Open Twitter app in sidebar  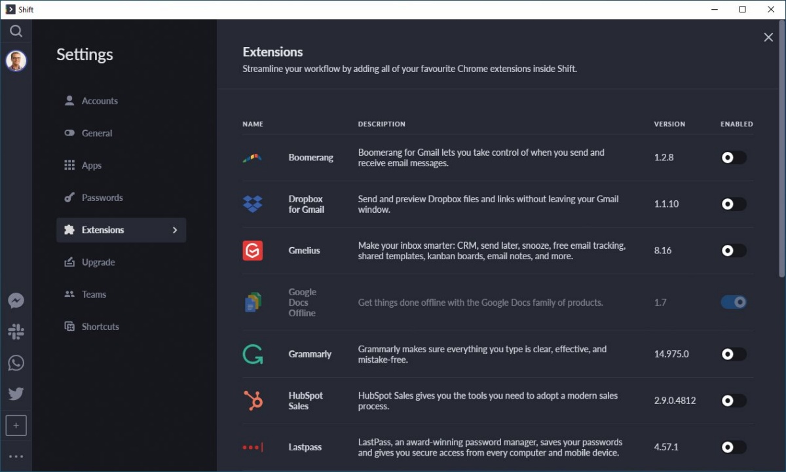click(16, 393)
